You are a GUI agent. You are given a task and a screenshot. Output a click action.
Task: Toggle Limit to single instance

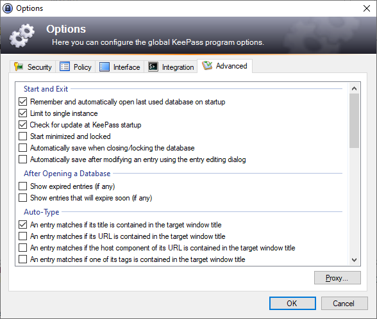tap(23, 113)
